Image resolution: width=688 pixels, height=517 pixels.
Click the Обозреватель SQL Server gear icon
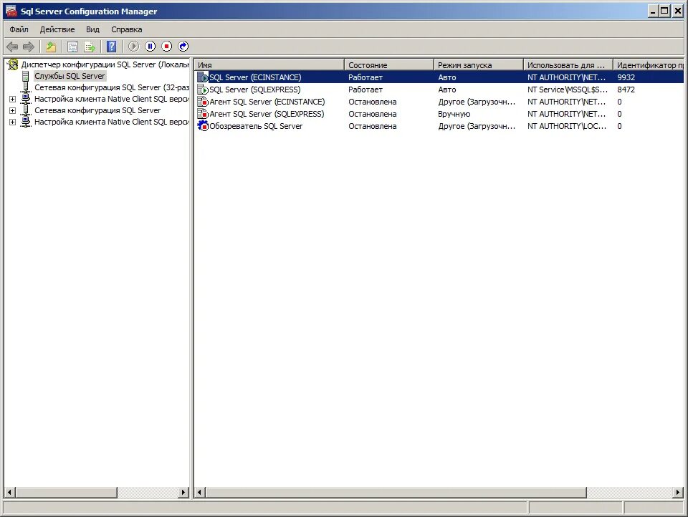click(203, 126)
